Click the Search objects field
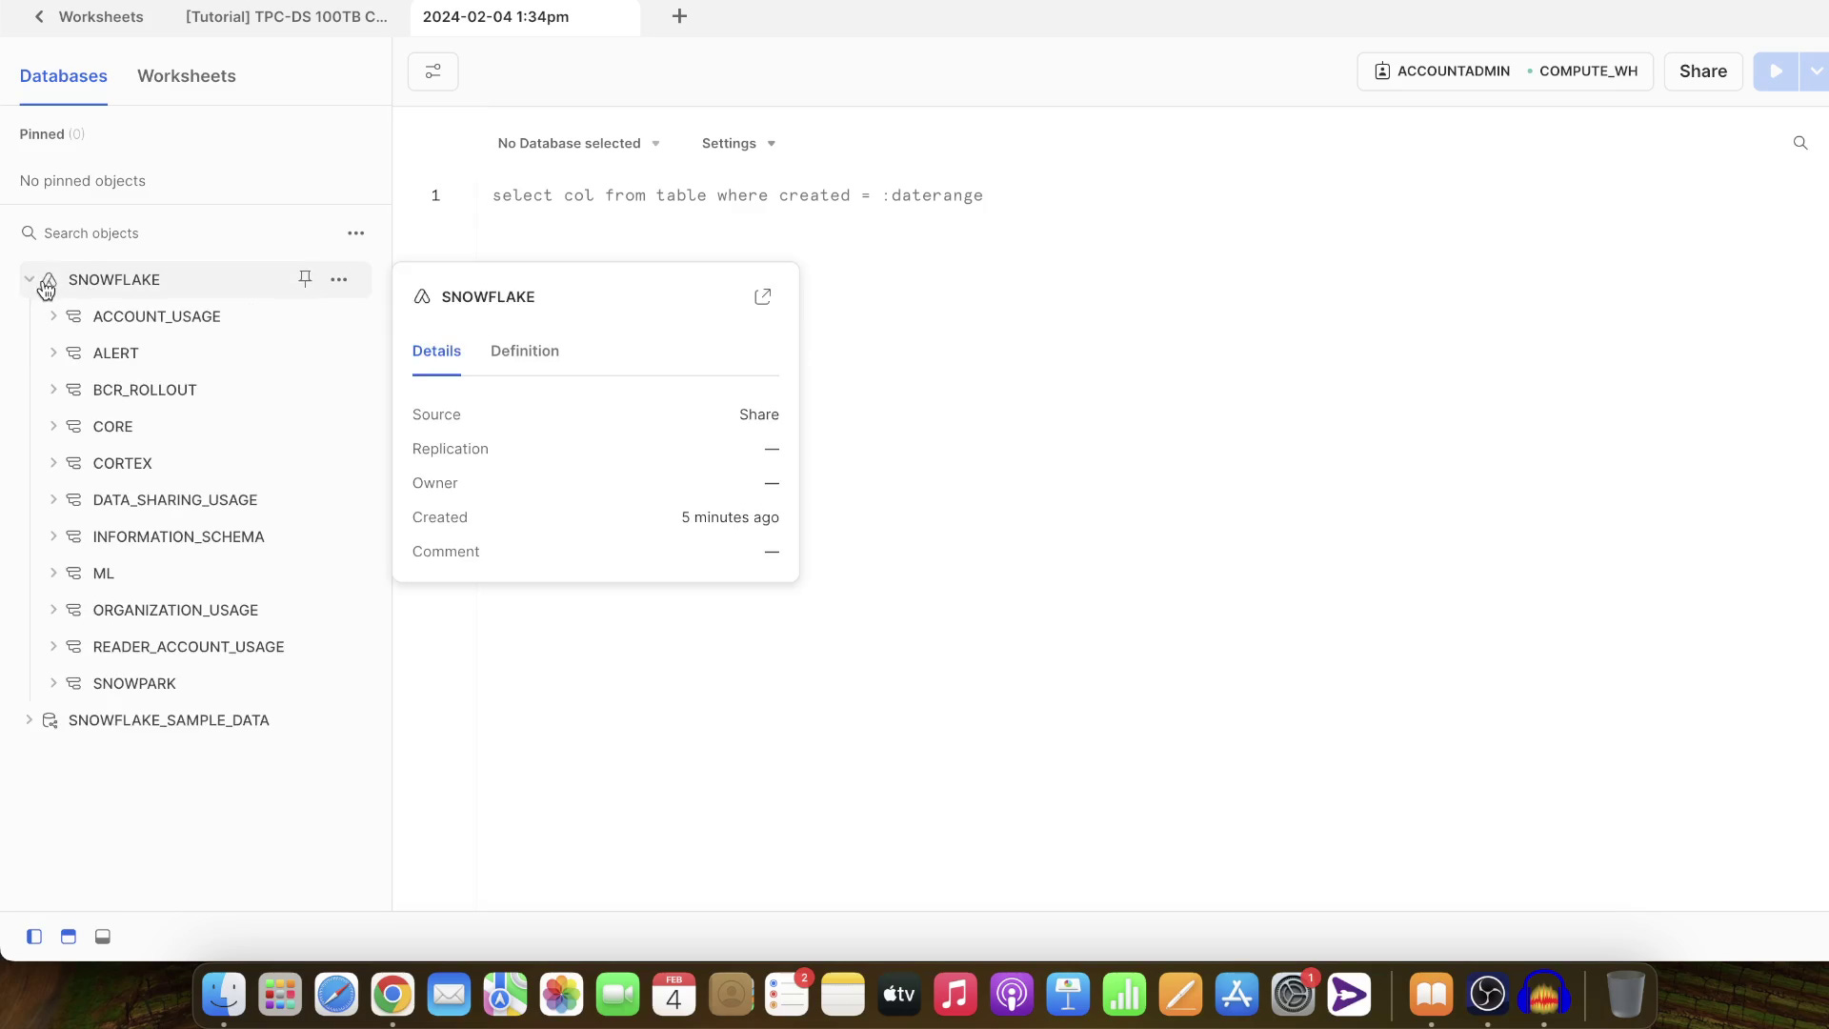1829x1029 pixels. click(181, 233)
